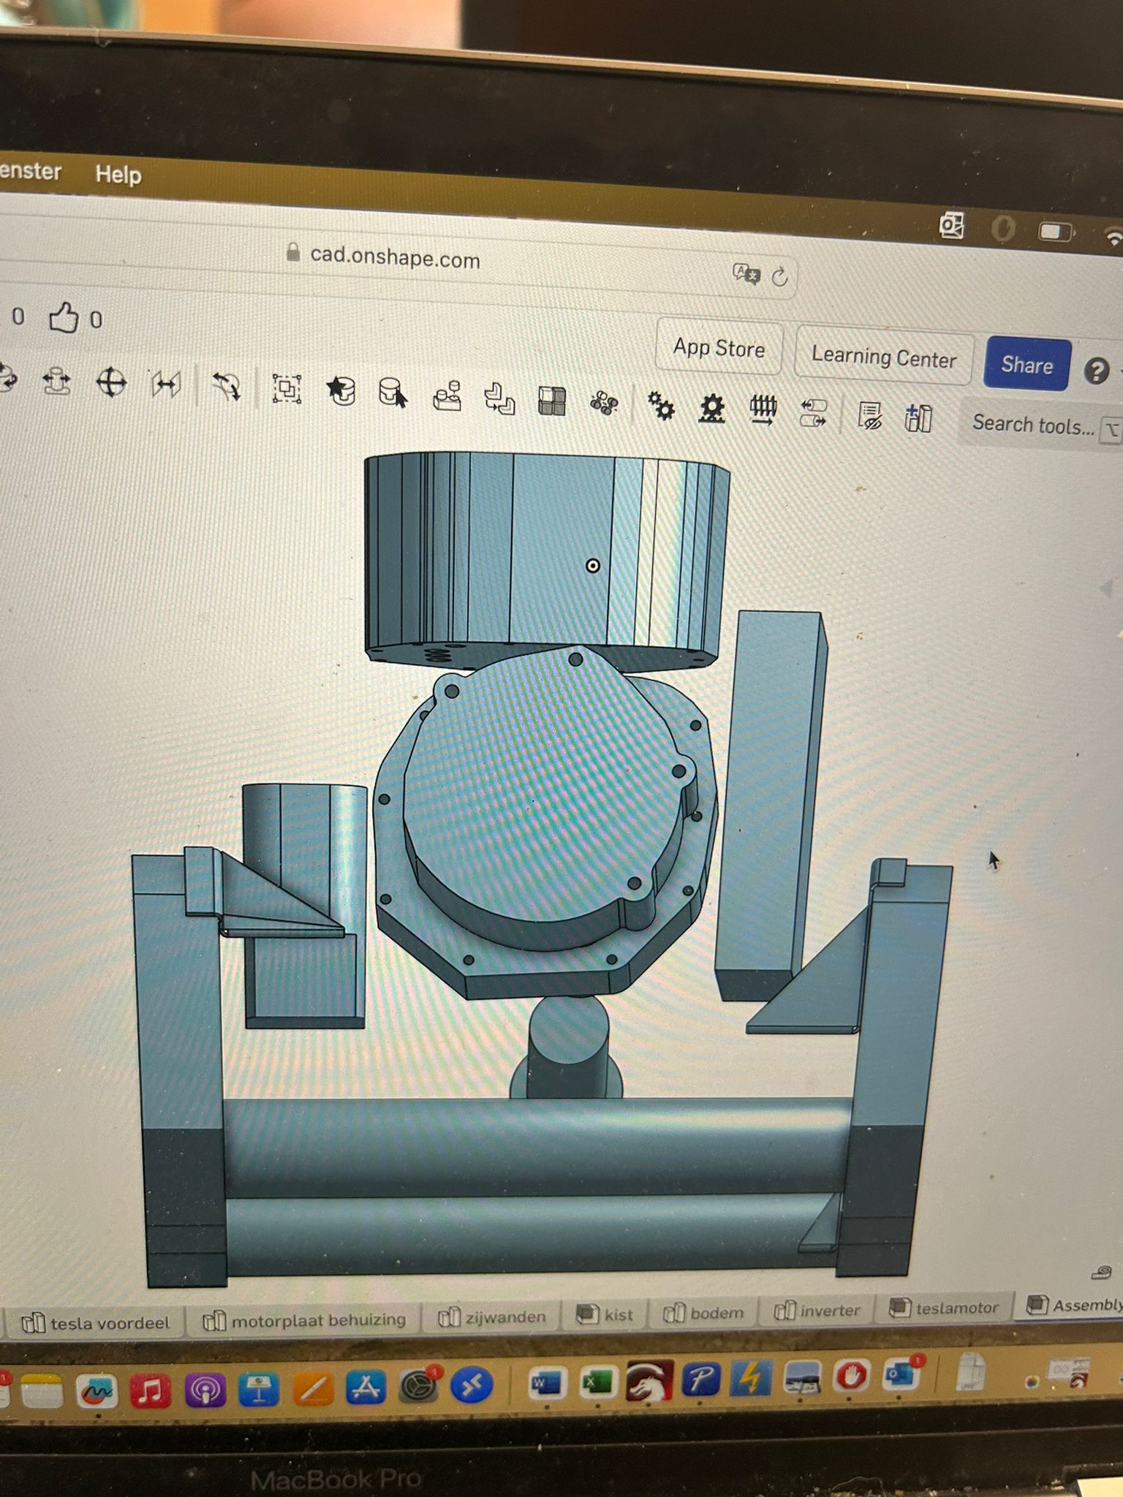Toggle the show/hide display states icon

pos(869,417)
